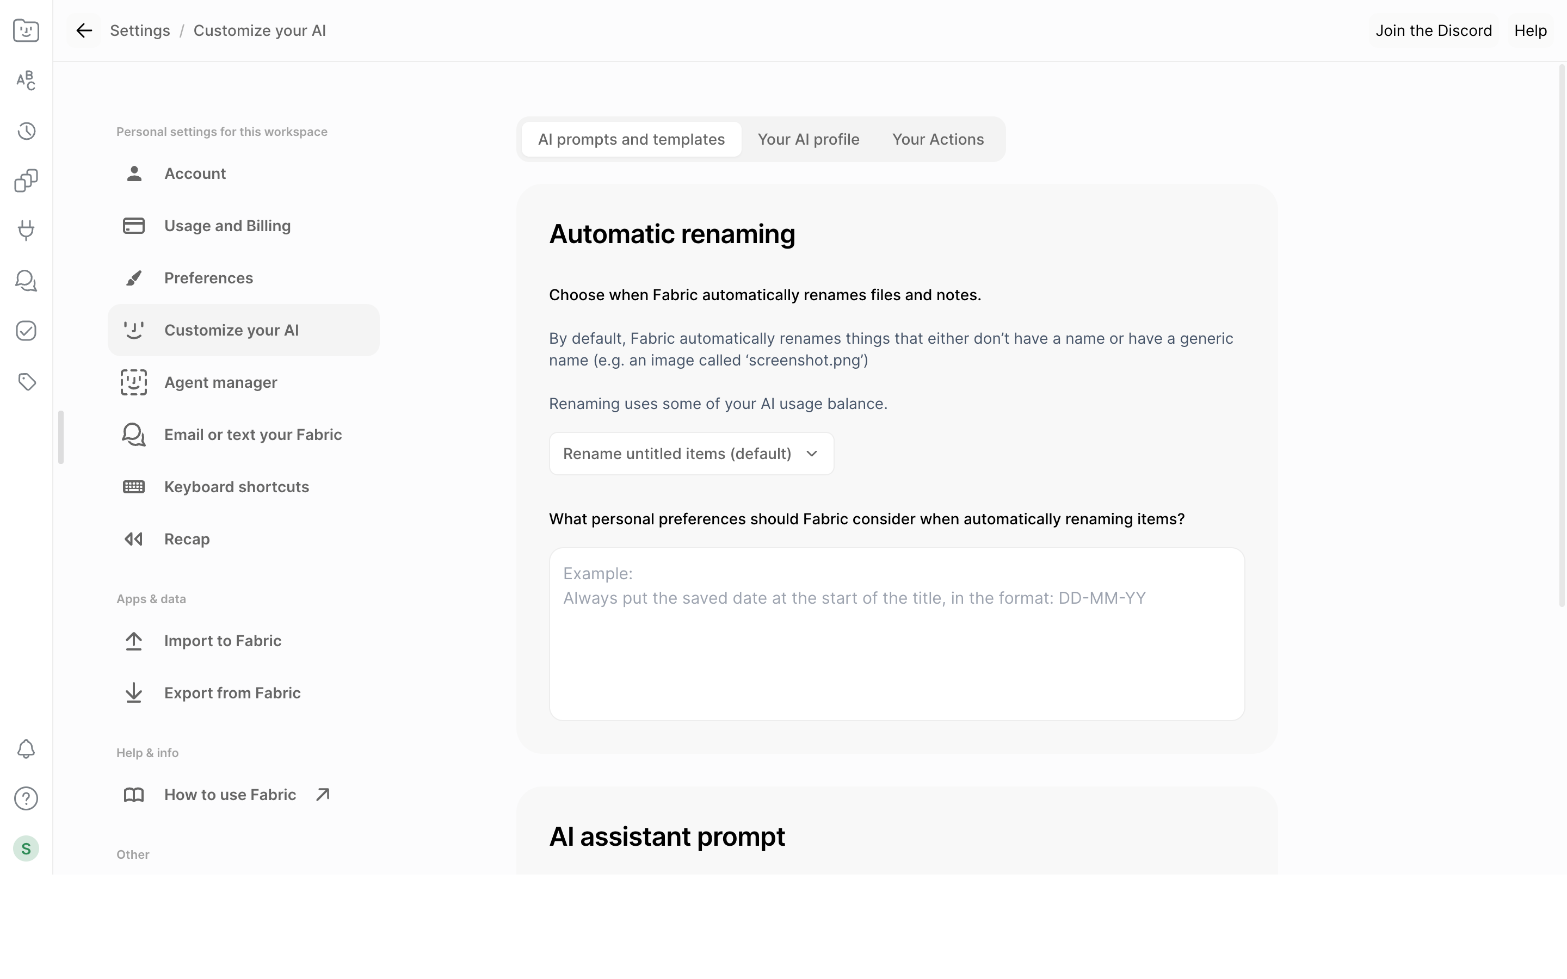Click Join the Discord link
1567x979 pixels.
1434,30
